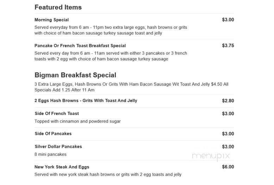The image size is (274, 185).
Task: Click the Bigman Breakfast Special description paragraph
Action: 131,87
